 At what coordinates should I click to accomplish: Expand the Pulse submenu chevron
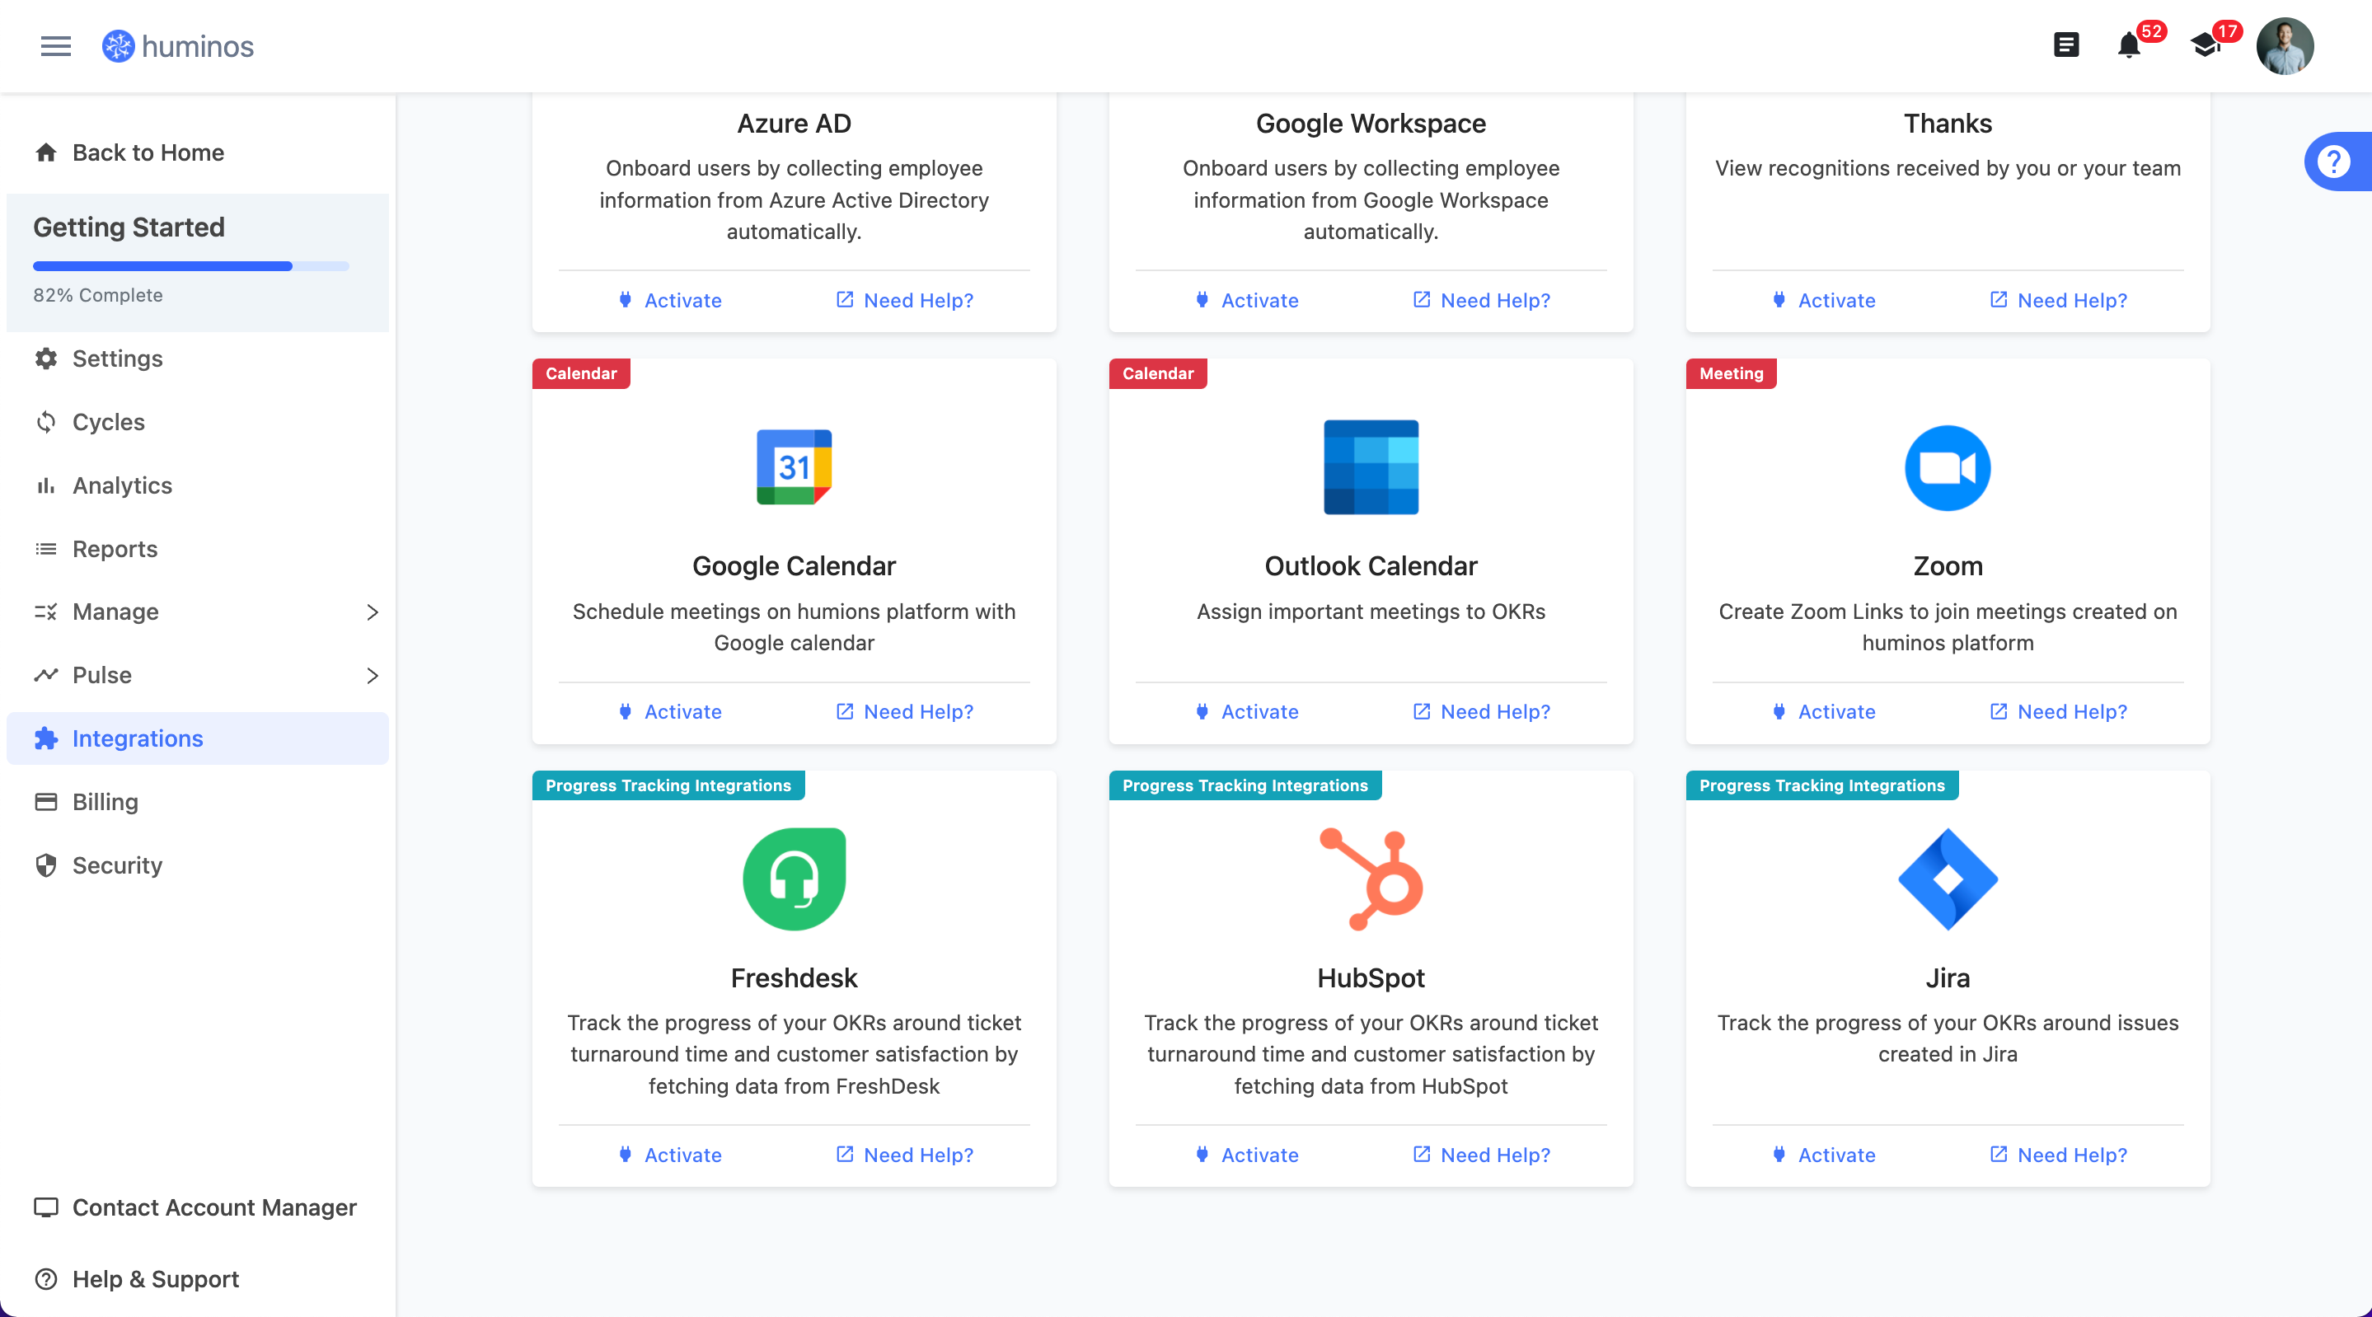pos(372,676)
